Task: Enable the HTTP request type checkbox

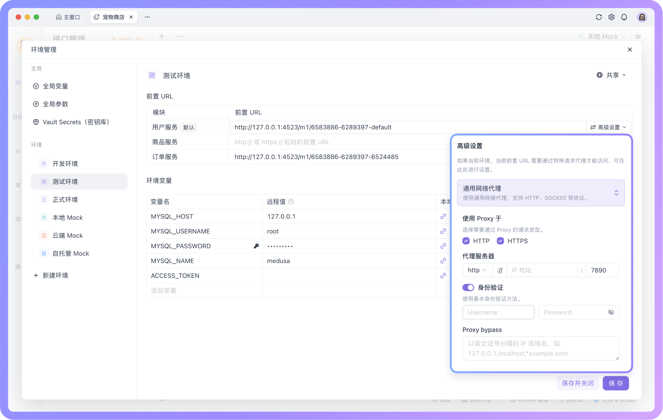Action: (x=466, y=241)
